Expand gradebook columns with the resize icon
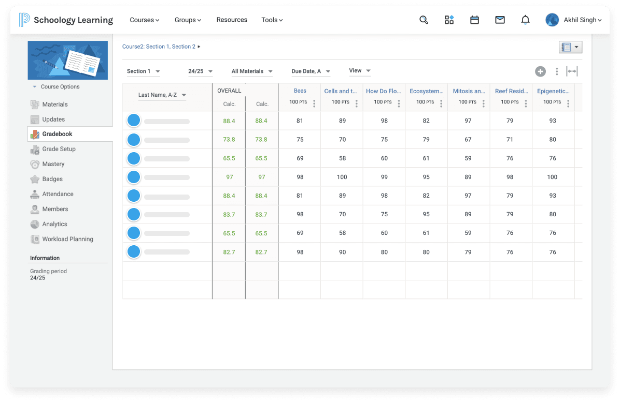The height and width of the screenshot is (402, 620). tap(572, 71)
